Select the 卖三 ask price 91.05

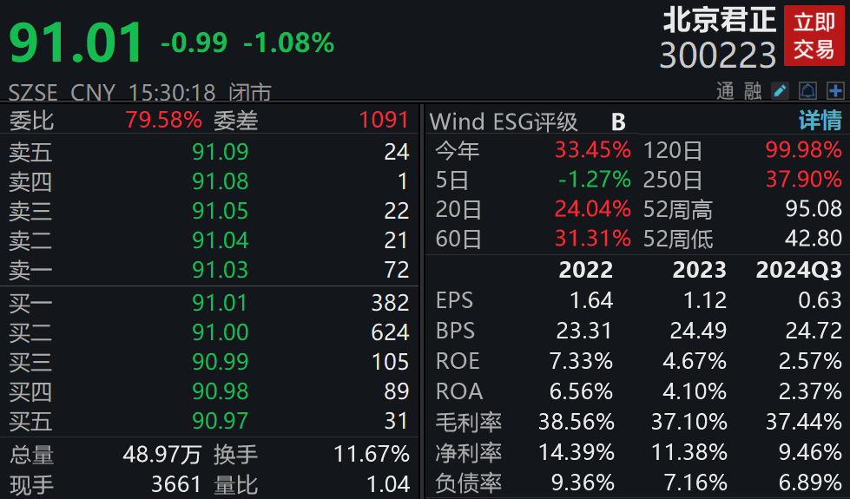tap(220, 211)
